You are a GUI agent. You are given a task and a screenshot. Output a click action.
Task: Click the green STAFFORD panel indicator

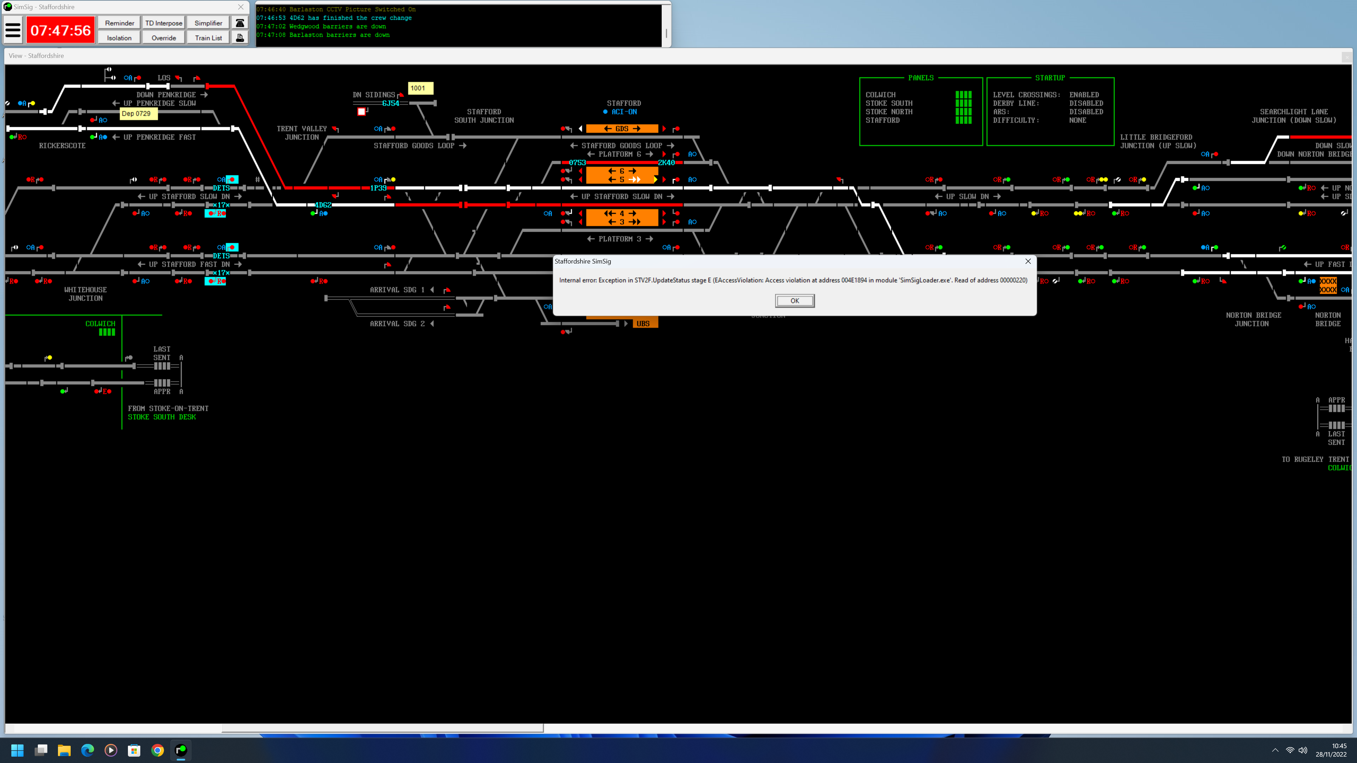[963, 120]
